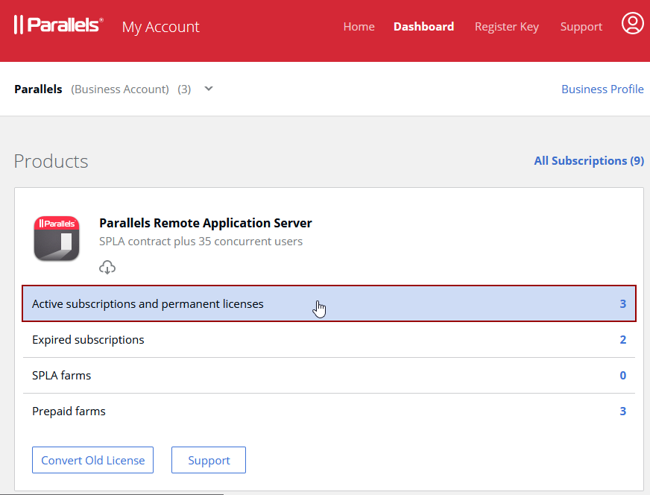The height and width of the screenshot is (495, 650).
Task: Click the Remote Application Server product icon
Action: click(57, 239)
